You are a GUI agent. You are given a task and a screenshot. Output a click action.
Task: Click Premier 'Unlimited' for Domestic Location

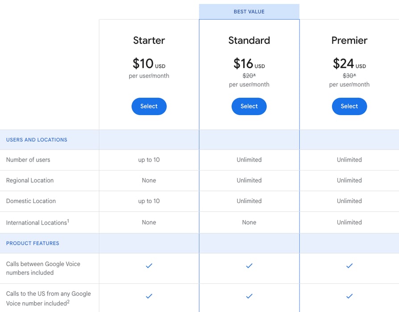coord(349,201)
